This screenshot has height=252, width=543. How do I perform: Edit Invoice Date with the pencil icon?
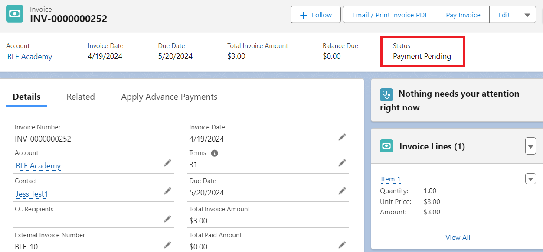tap(342, 137)
